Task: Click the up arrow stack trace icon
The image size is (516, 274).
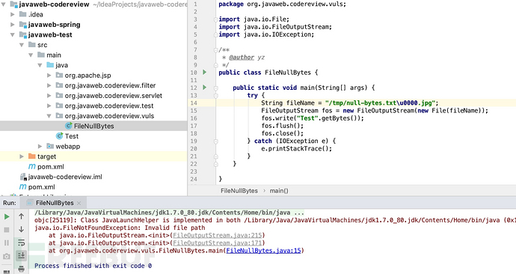Action: [x=22, y=216]
